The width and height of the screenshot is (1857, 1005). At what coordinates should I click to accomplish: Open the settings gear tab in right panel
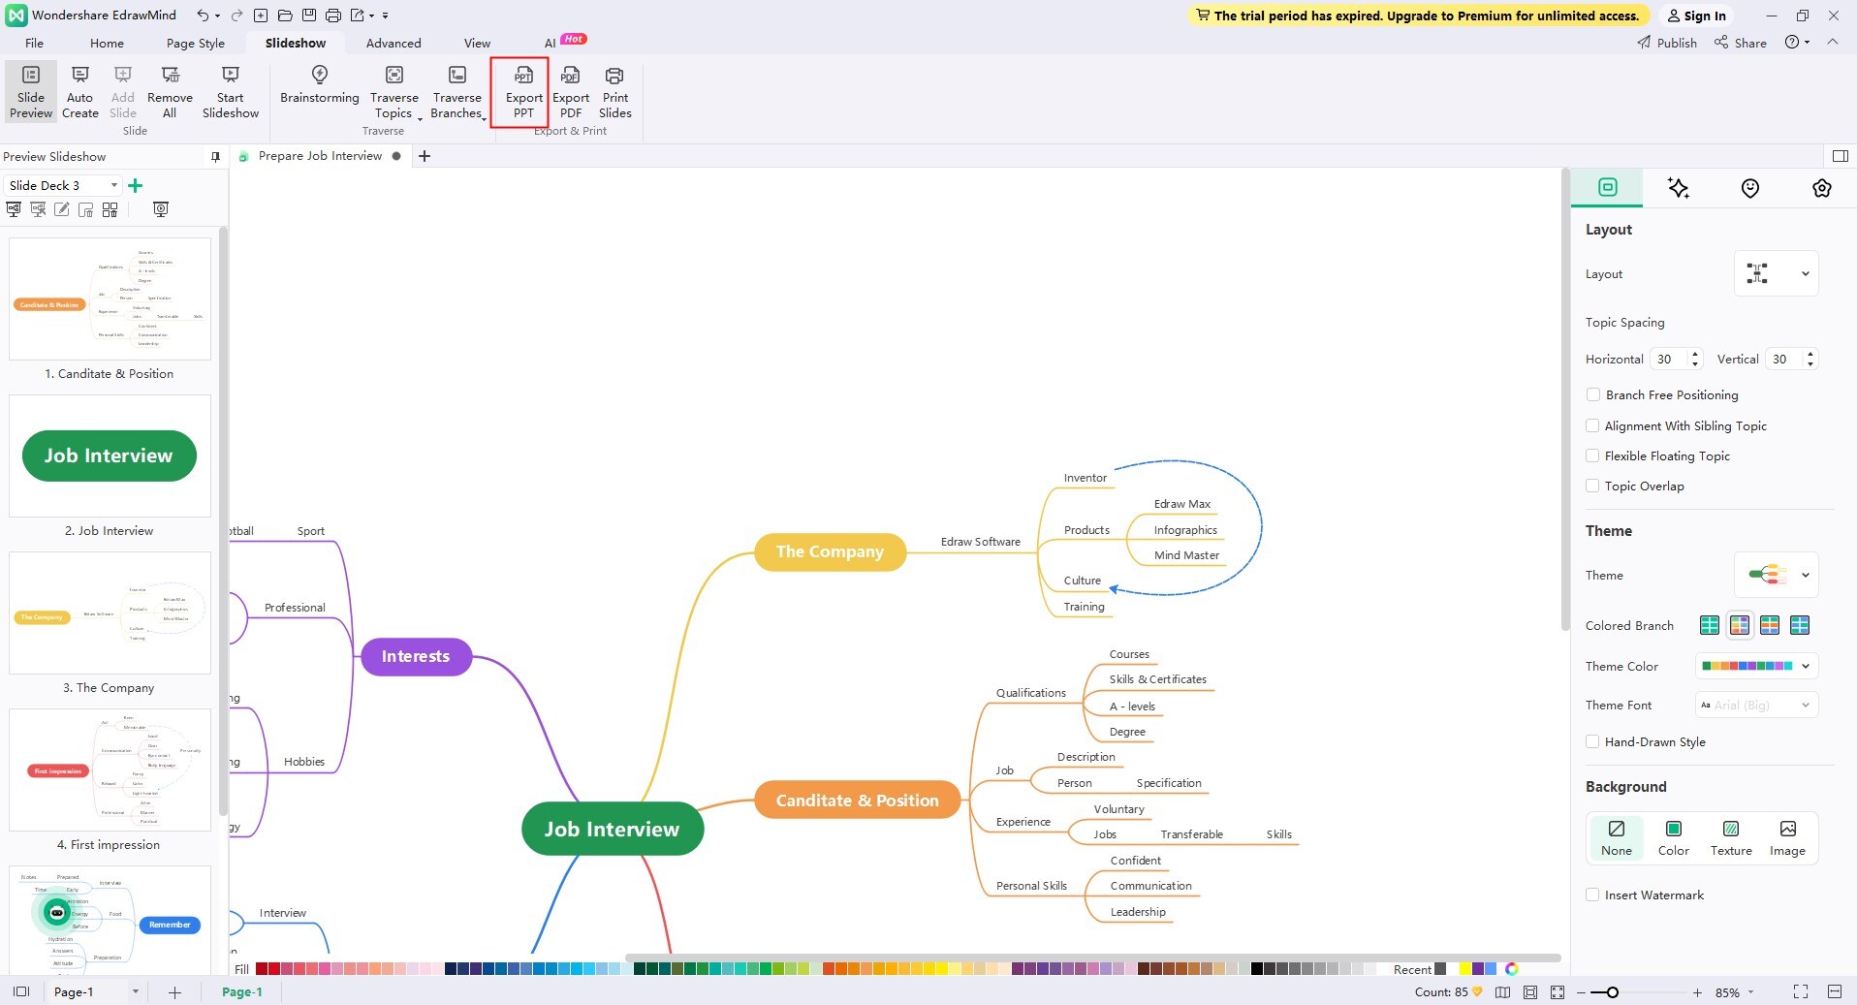[x=1822, y=188]
